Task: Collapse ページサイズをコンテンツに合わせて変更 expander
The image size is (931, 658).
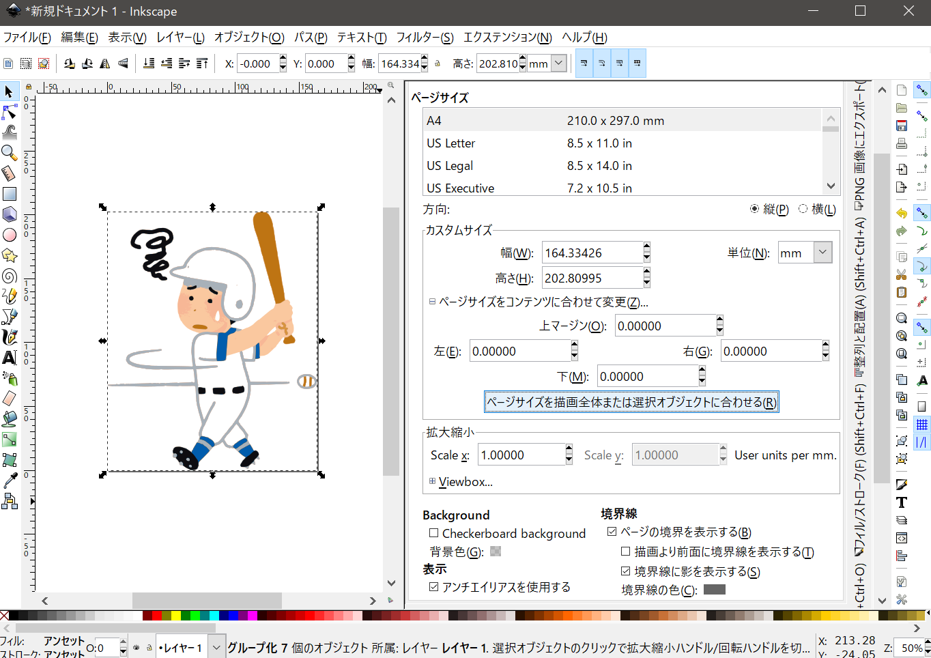Action: point(432,301)
